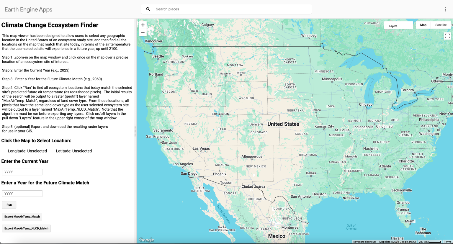Click the WYOMING state label
Screen dimensions: 453x244
246,98
